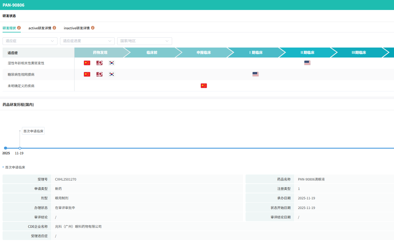Open the 国家/地区 filter dropdown
Screen dimensions: 394x242
point(145,41)
